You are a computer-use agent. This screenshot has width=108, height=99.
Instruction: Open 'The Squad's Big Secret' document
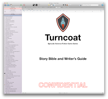point(9,24)
